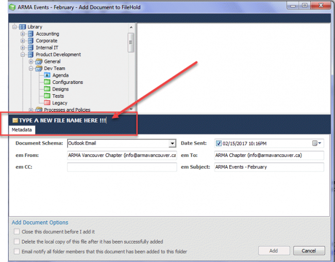
Task: Select the Configurations folder label
Action: (68, 82)
